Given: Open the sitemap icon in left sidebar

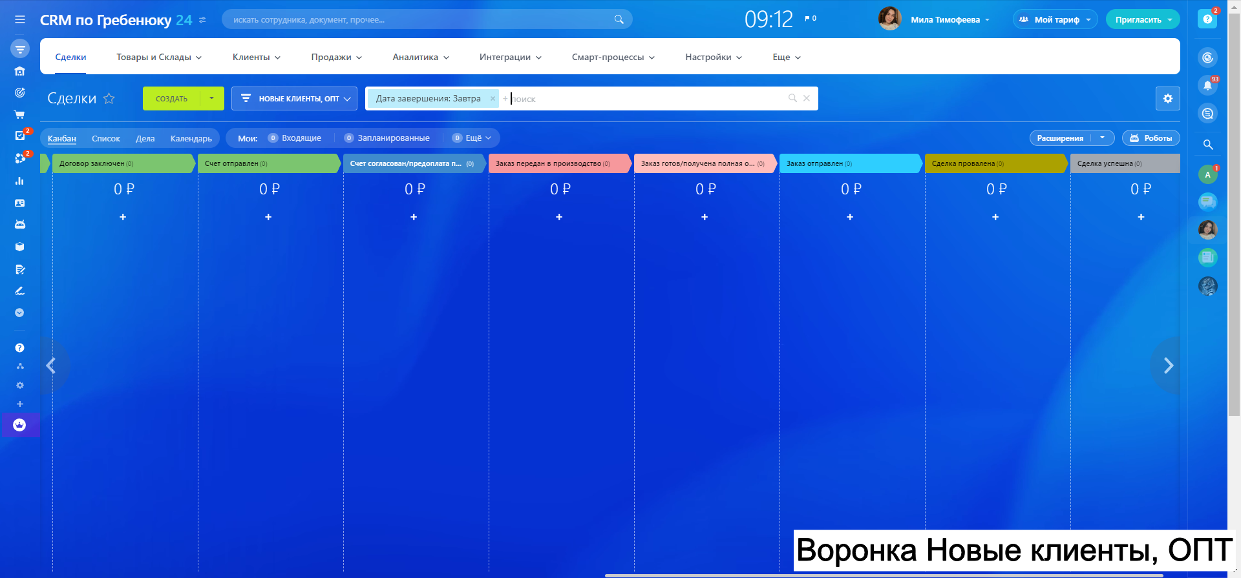Looking at the screenshot, I should point(20,366).
